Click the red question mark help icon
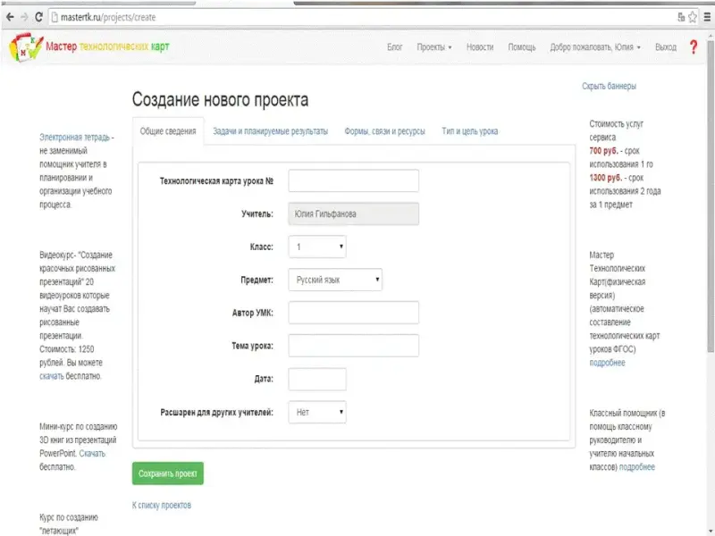715x536 pixels. pyautogui.click(x=693, y=47)
